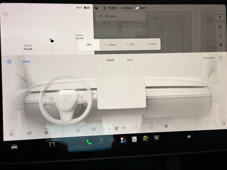Screen dimensions: 227x170
Task: Tap the speaker volume icon
Action: click(x=189, y=136)
